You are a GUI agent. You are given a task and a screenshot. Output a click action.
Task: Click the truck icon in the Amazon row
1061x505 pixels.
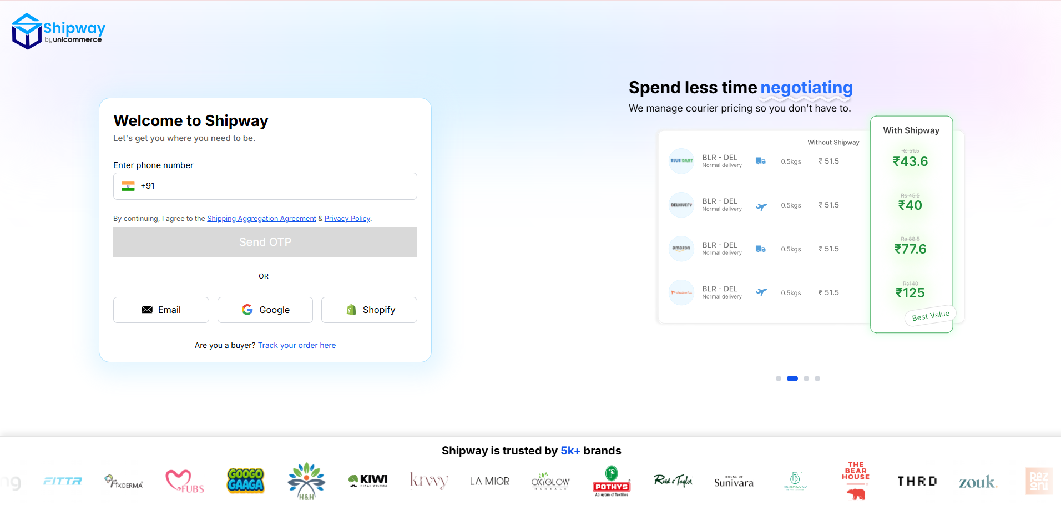[x=761, y=249]
